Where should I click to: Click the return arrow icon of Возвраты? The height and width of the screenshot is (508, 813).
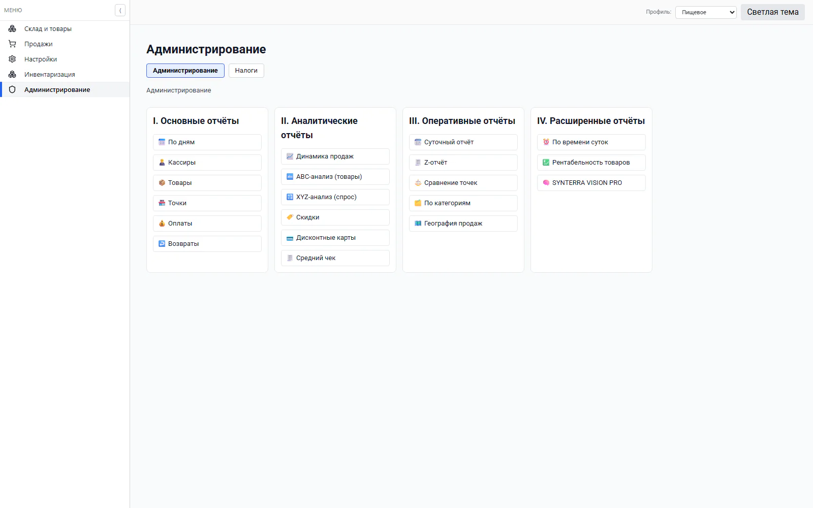(x=162, y=244)
